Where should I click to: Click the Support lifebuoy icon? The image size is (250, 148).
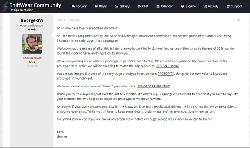(228, 6)
